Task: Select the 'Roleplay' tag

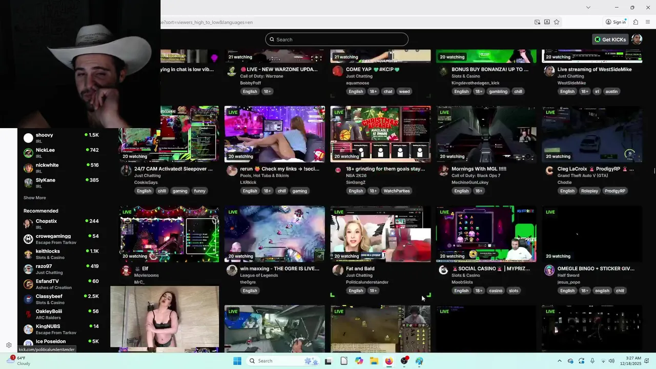Action: point(589,191)
